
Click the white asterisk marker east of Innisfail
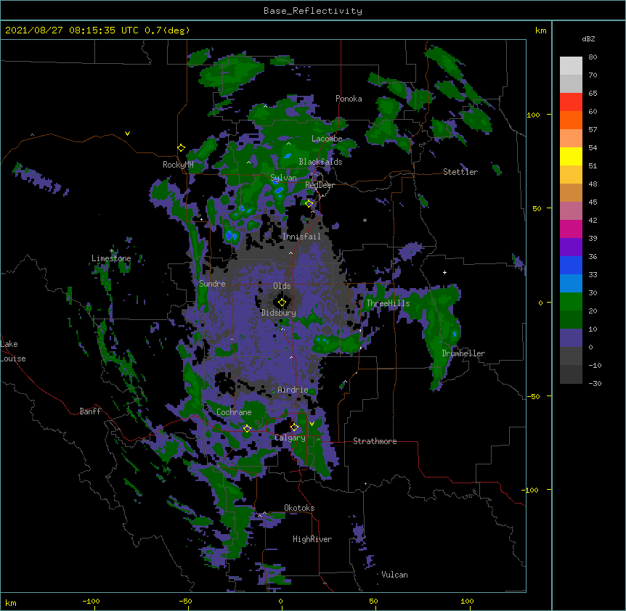click(365, 220)
